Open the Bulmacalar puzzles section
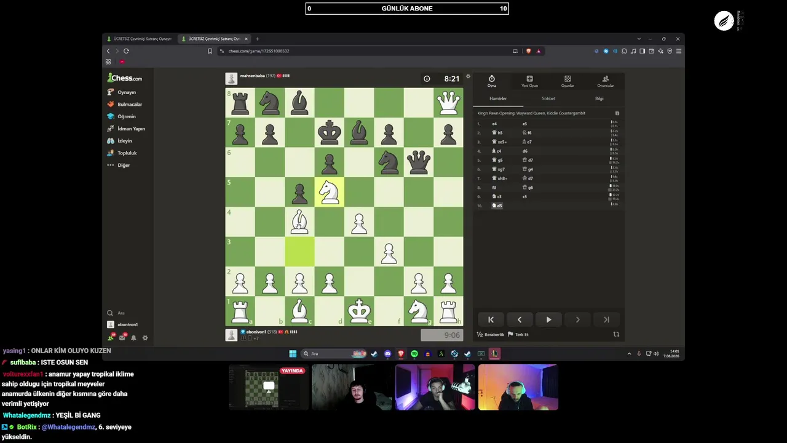Image resolution: width=787 pixels, height=443 pixels. [125, 105]
